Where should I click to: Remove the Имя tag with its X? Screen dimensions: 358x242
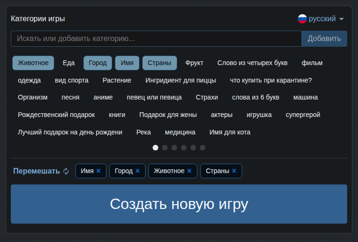coord(98,171)
